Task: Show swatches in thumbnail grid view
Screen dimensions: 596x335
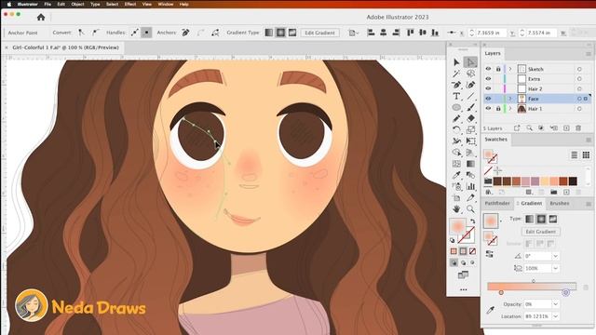Action: (x=586, y=154)
